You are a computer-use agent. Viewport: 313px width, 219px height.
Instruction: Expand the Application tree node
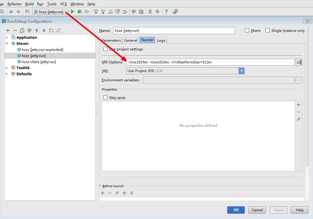7,37
